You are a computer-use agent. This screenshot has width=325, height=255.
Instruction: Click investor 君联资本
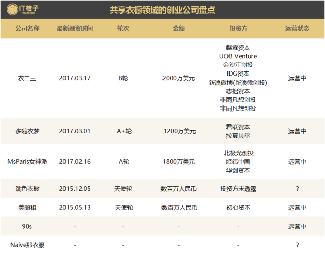click(x=238, y=127)
